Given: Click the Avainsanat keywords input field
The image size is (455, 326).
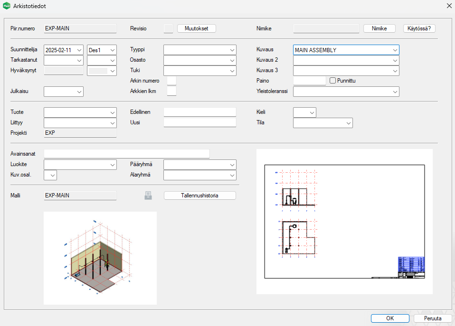Looking at the screenshot, I should pos(126,154).
